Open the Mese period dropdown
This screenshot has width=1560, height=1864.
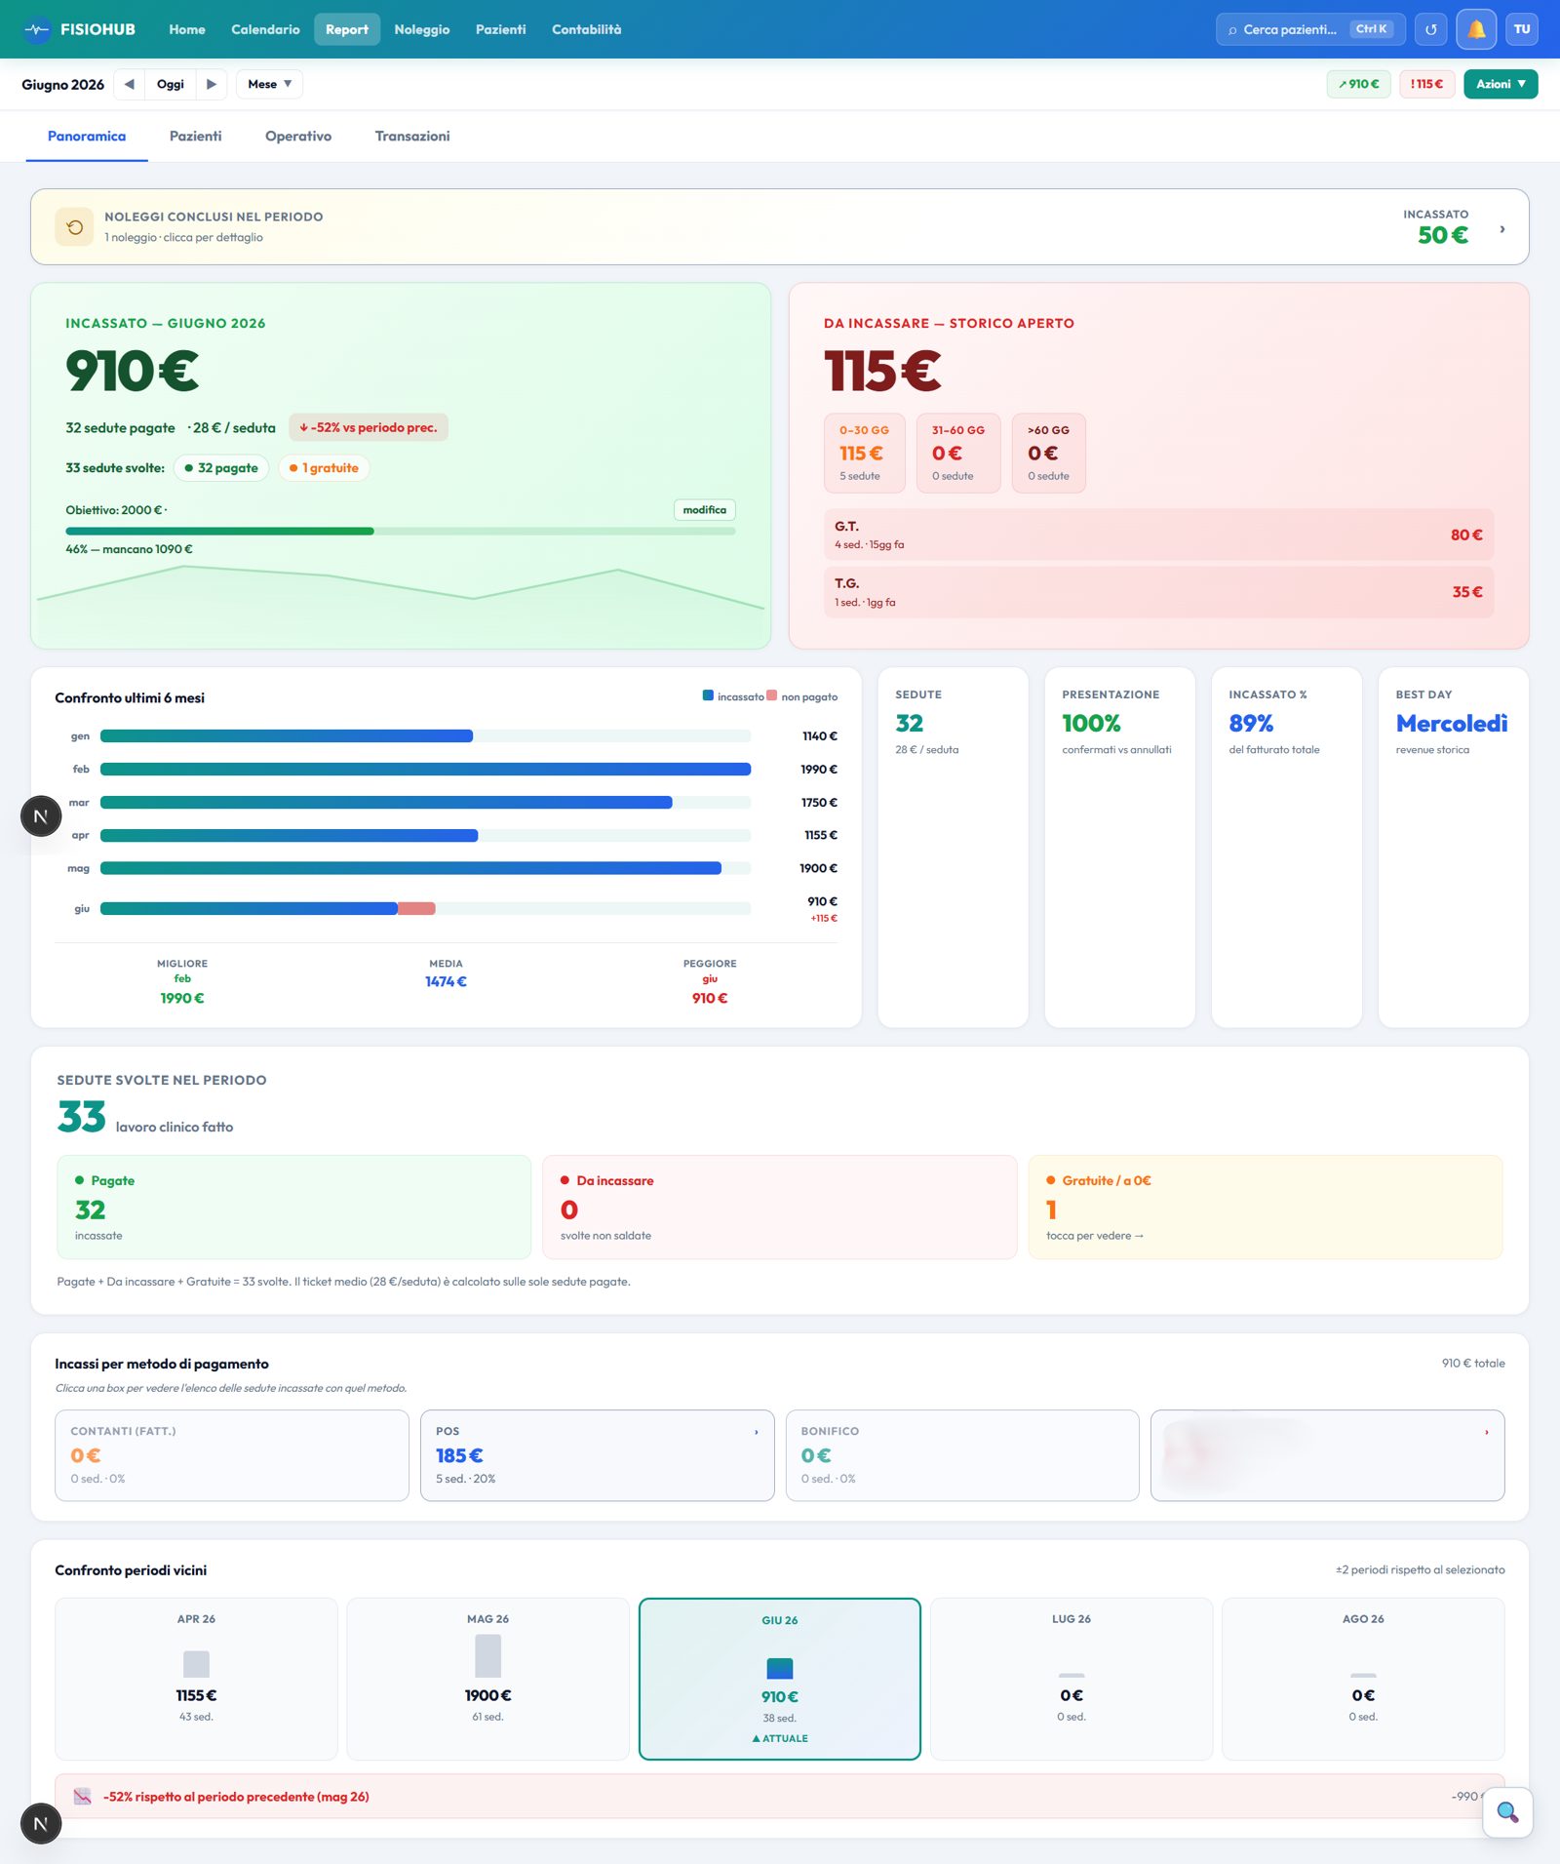coord(269,84)
